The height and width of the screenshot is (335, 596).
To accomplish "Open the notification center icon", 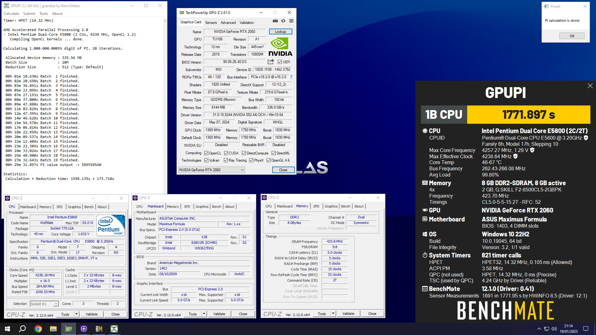I will click(x=586, y=329).
